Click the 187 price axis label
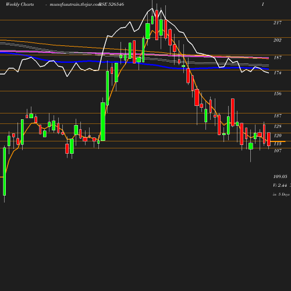Image resolution: width=291 pixels, height=291 pixels. coord(278,58)
